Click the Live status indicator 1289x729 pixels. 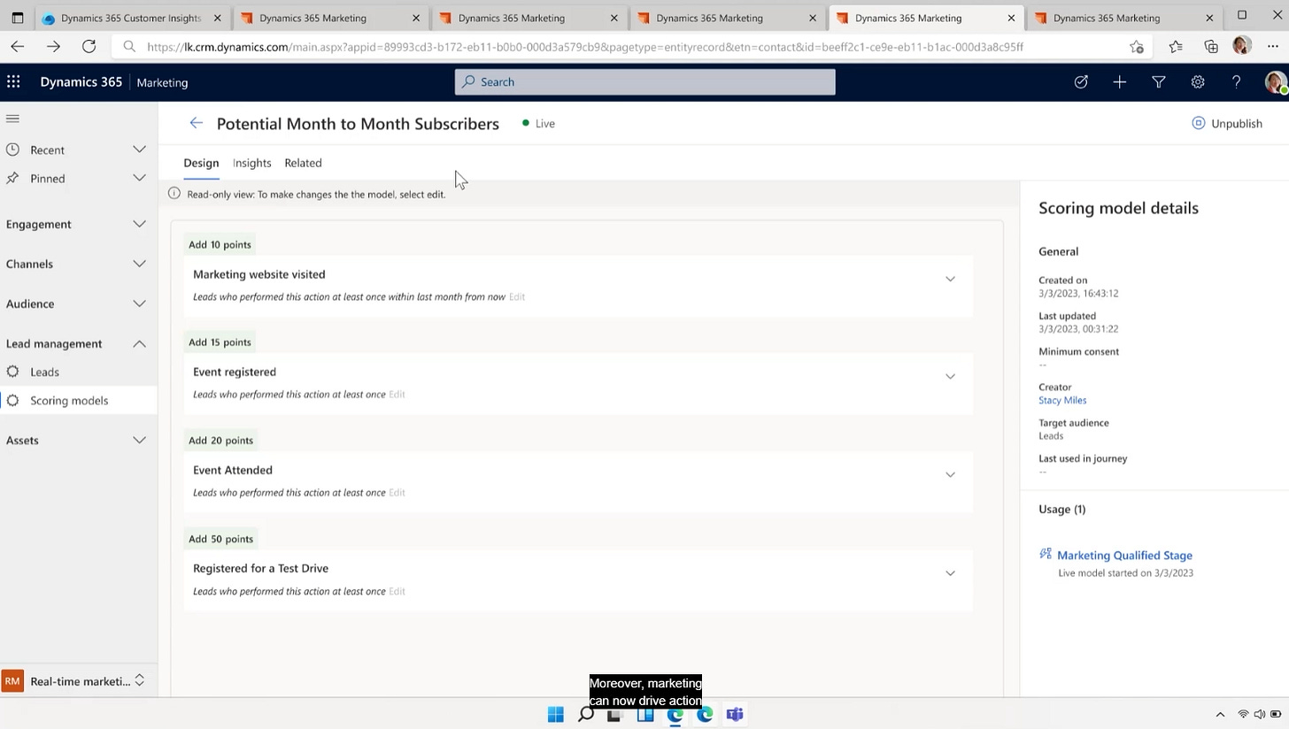[x=538, y=123]
